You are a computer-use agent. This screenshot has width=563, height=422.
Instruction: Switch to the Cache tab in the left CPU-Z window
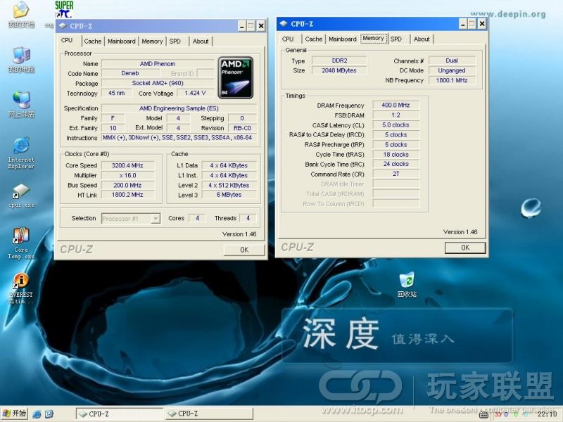click(93, 41)
